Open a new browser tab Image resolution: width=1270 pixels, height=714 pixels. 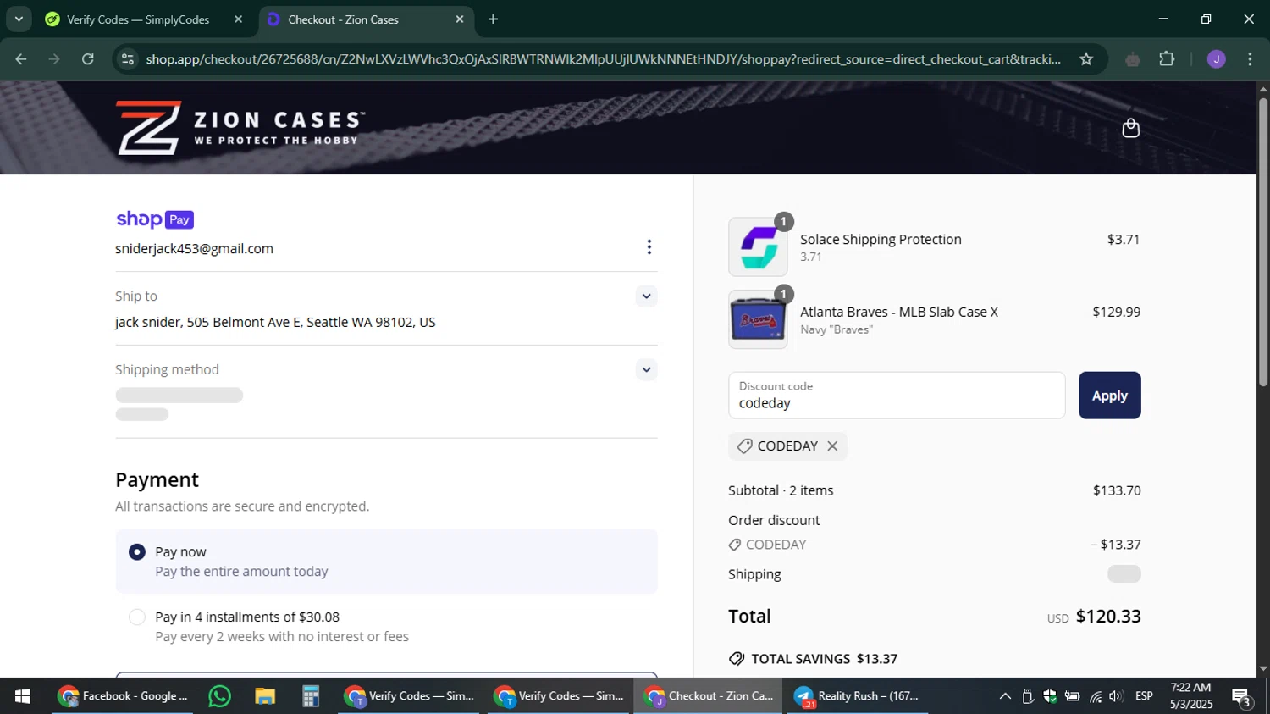tap(493, 19)
